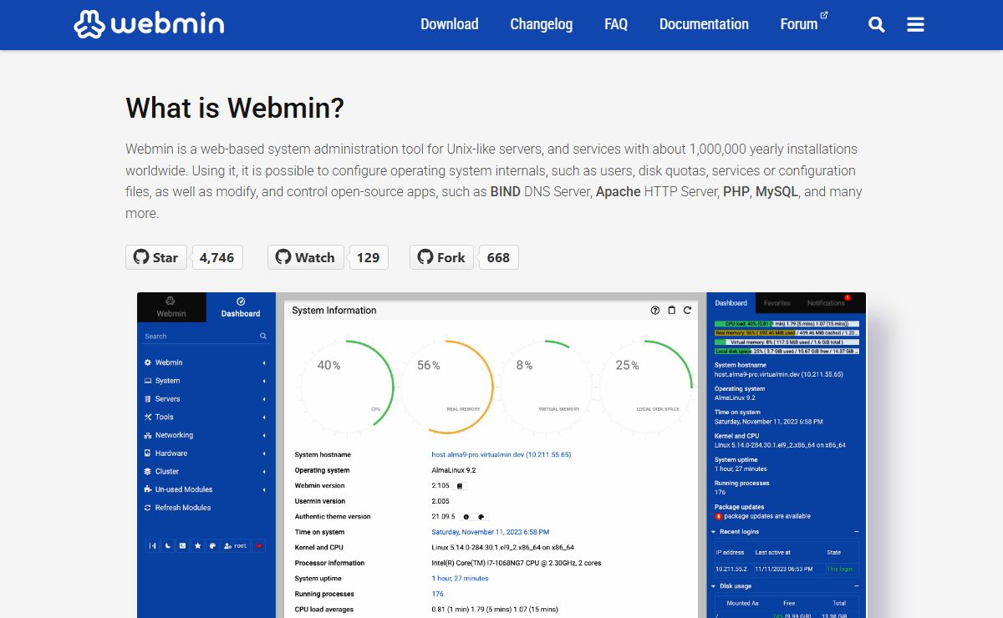Click the search magnifier in the dashboard sidebar
Screen dimensions: 1003x618
point(263,336)
